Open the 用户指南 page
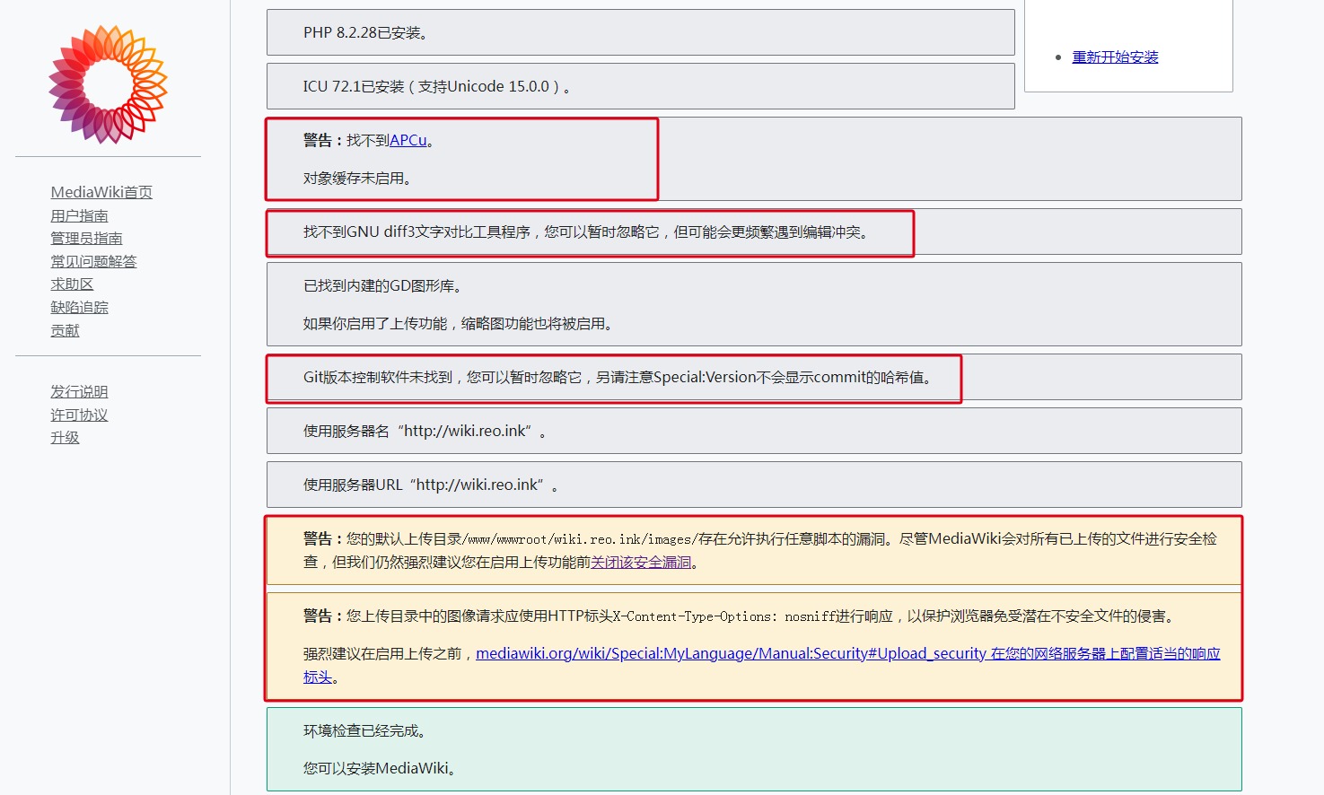Screen dimensions: 1324x795 click(79, 215)
